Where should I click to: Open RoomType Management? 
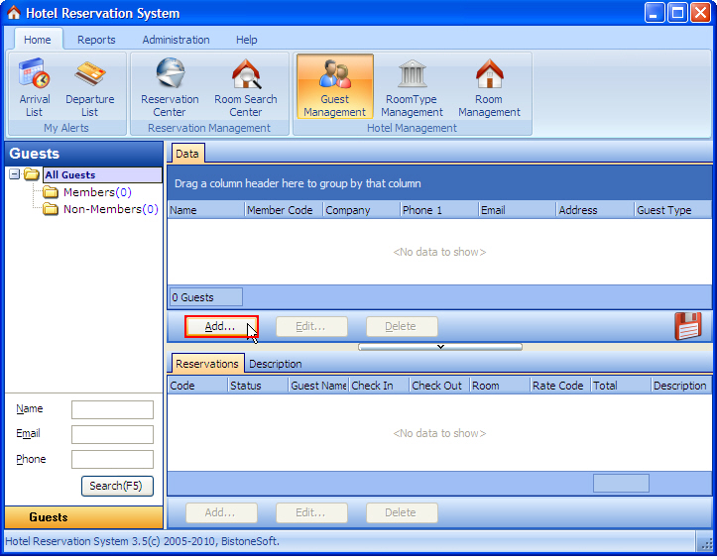pos(413,87)
